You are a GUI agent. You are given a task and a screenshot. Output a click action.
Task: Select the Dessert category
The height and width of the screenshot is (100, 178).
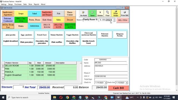[70, 20]
